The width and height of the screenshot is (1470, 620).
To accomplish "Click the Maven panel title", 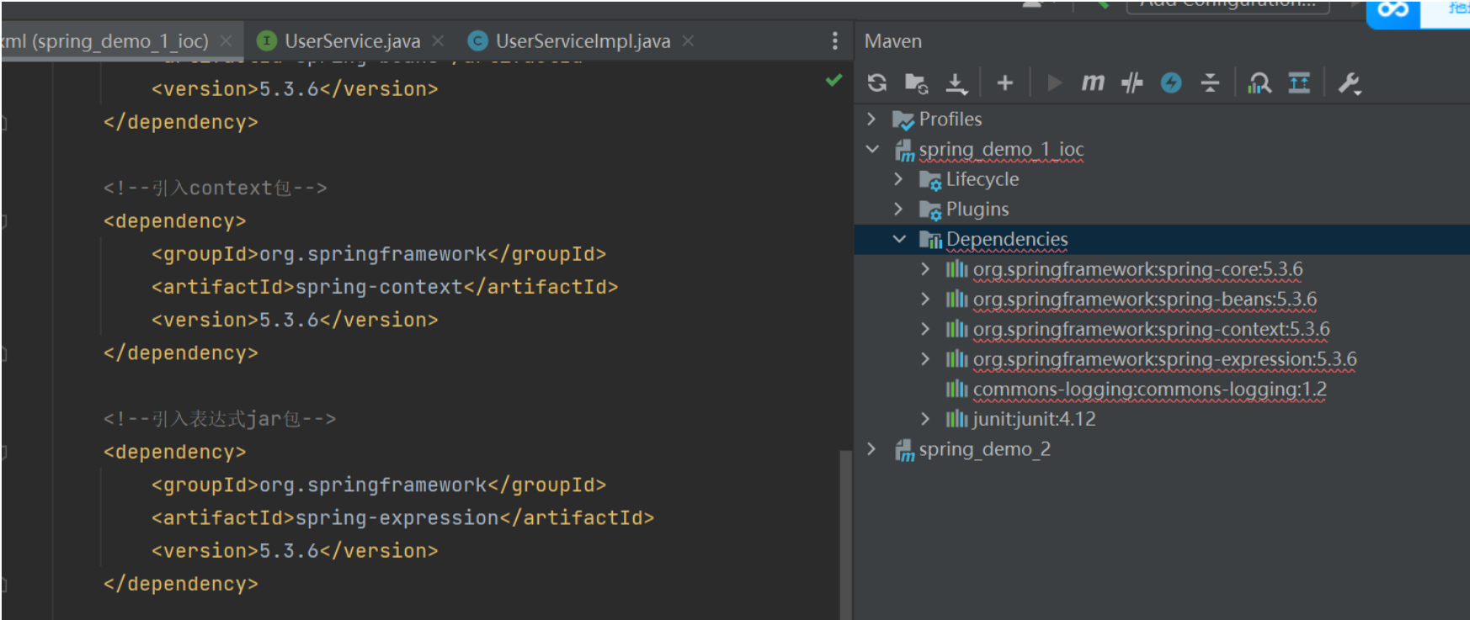I will 892,41.
